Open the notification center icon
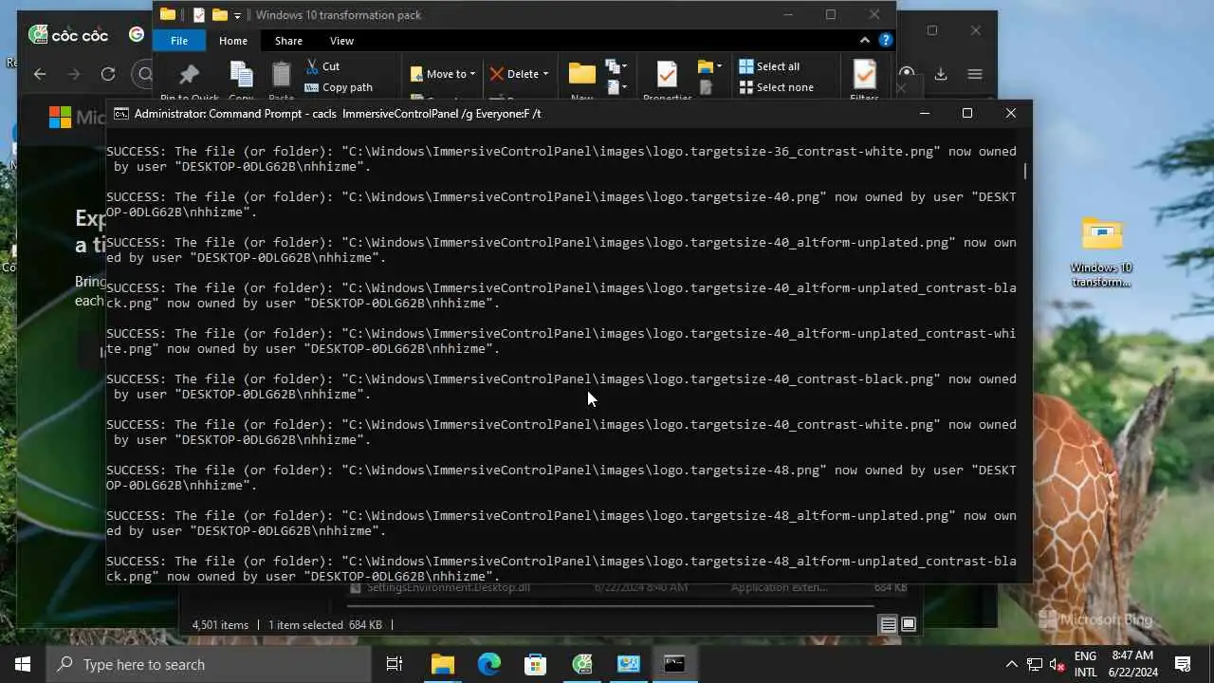1214x683 pixels. (x=1183, y=664)
